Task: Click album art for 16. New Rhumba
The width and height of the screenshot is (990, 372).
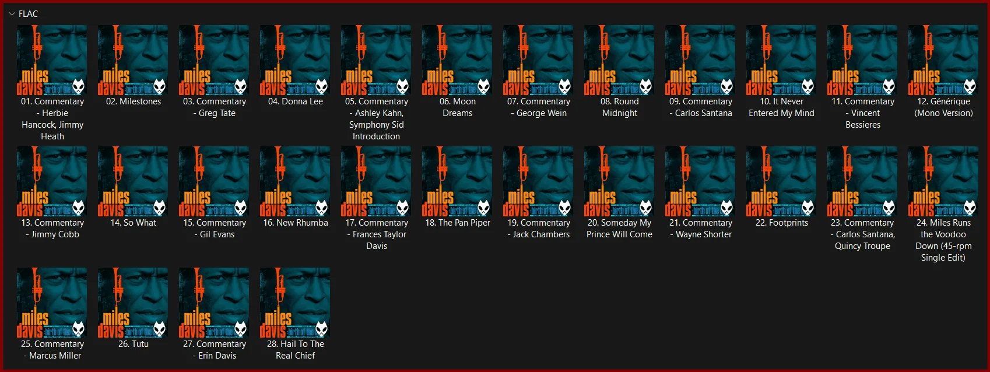Action: [295, 181]
